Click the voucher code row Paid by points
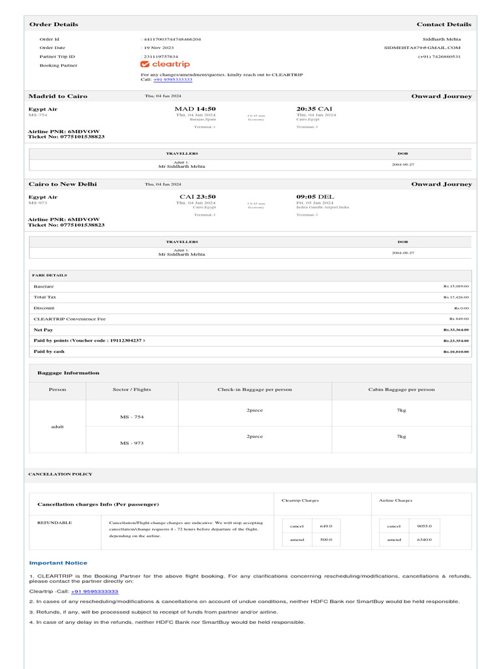Screen dimensions: 501x669 pyautogui.click(x=89, y=340)
